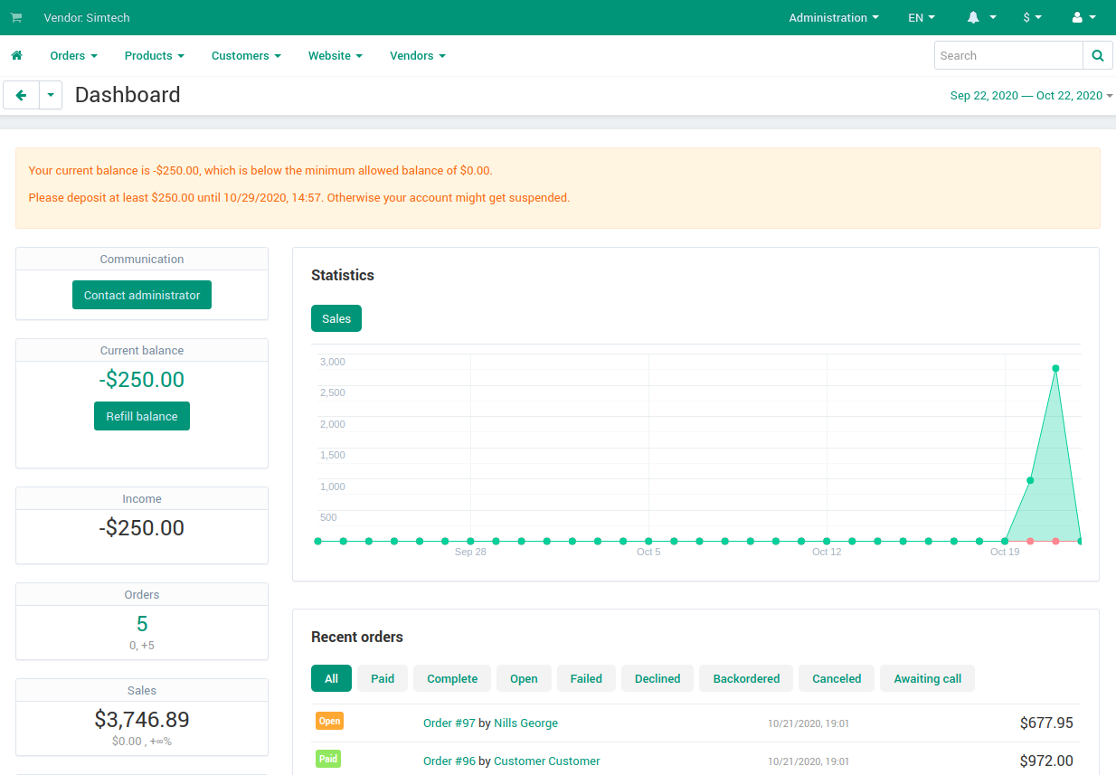Open the $ currency dropdown
Image resolution: width=1116 pixels, height=775 pixels.
point(1032,18)
